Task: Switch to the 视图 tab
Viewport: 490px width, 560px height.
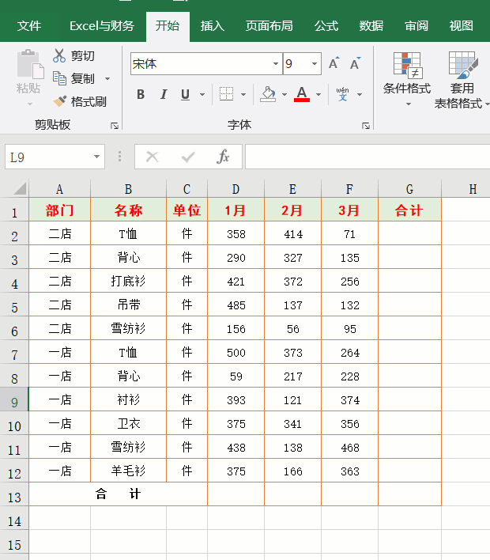Action: [x=461, y=26]
